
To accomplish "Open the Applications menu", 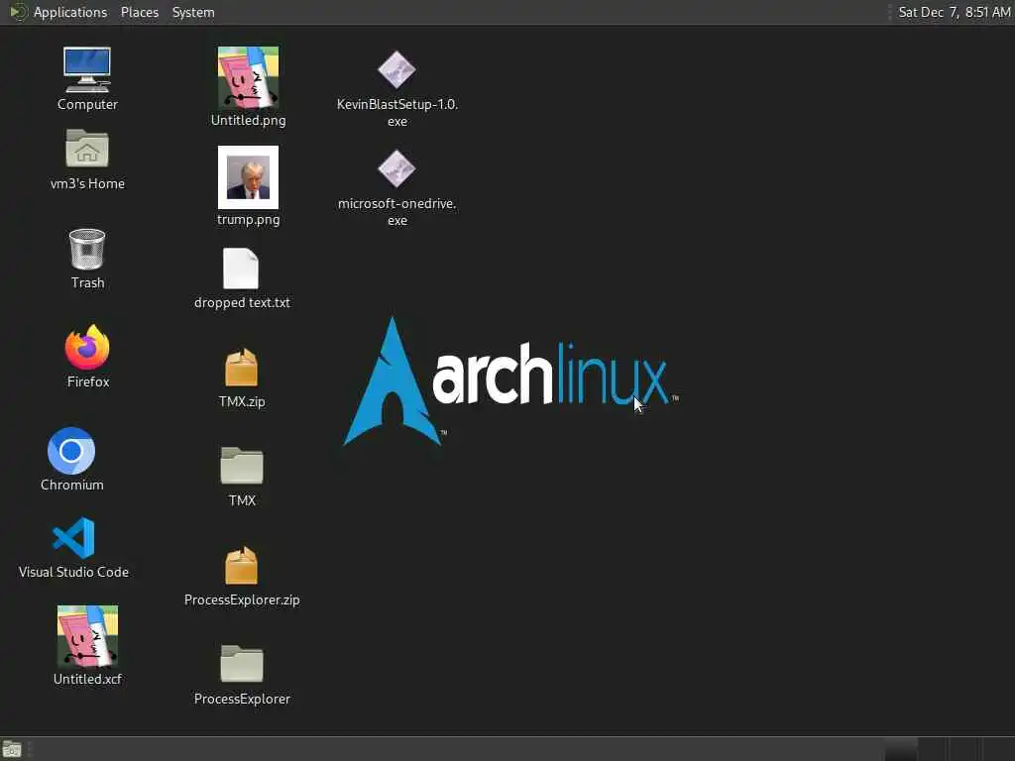I will click(70, 12).
